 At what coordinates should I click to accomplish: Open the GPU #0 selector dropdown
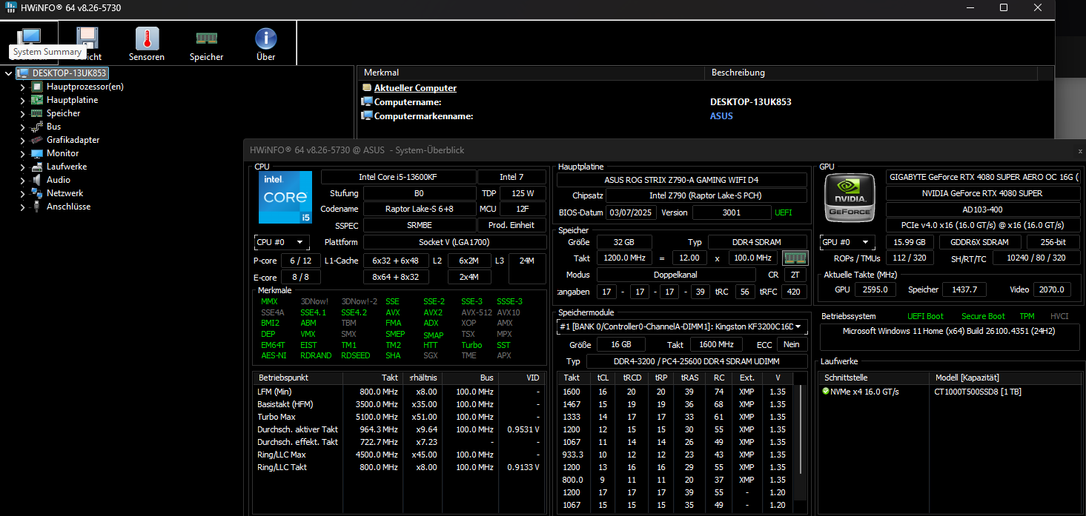click(847, 242)
